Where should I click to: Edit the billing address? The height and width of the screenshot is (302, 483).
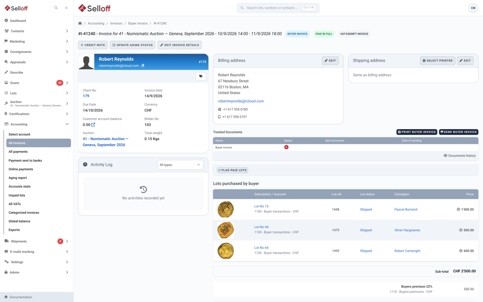coord(330,60)
